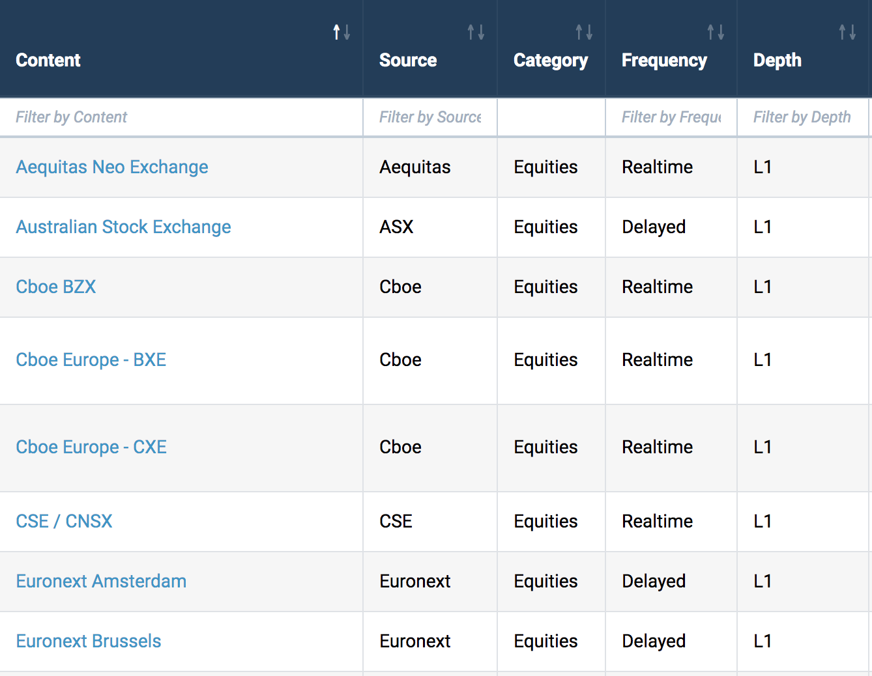Toggle sort arrows on Category column
The width and height of the screenshot is (872, 676).
(584, 32)
